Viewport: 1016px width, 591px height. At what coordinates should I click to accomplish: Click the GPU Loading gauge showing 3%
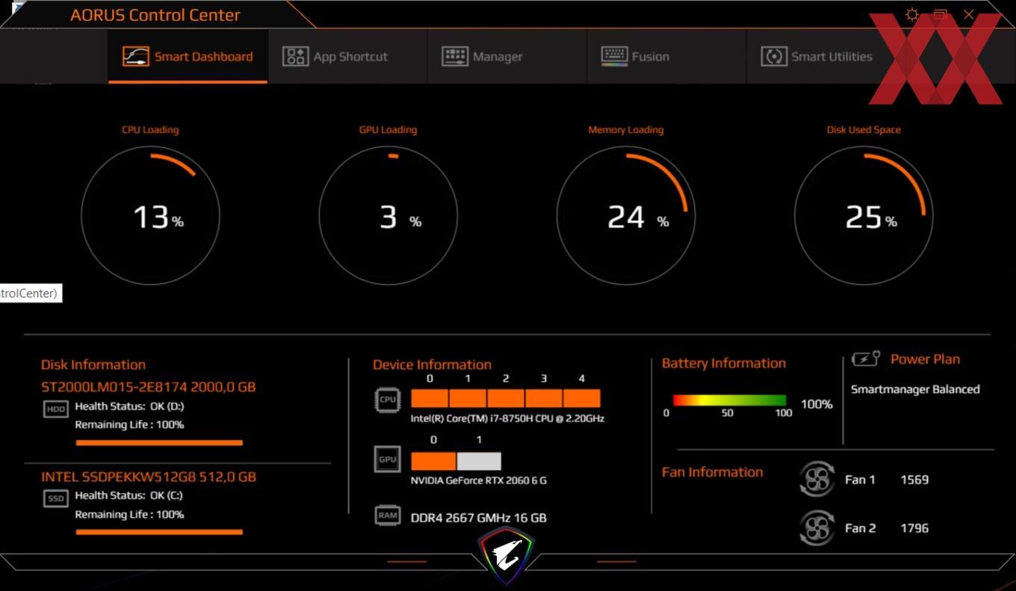tap(388, 216)
